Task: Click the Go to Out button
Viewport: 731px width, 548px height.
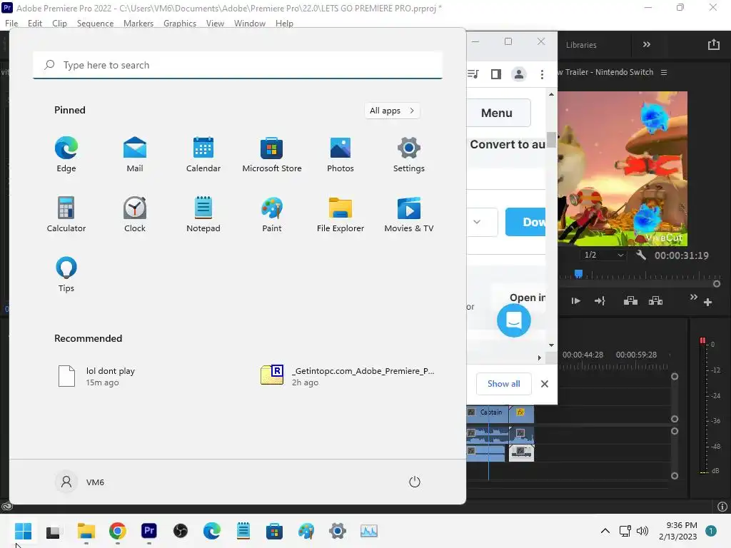Action: tap(600, 301)
